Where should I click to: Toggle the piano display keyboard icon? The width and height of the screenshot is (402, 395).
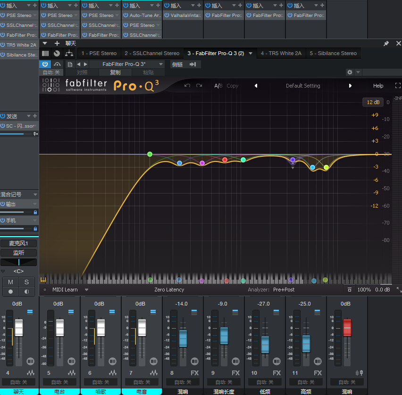[43, 280]
